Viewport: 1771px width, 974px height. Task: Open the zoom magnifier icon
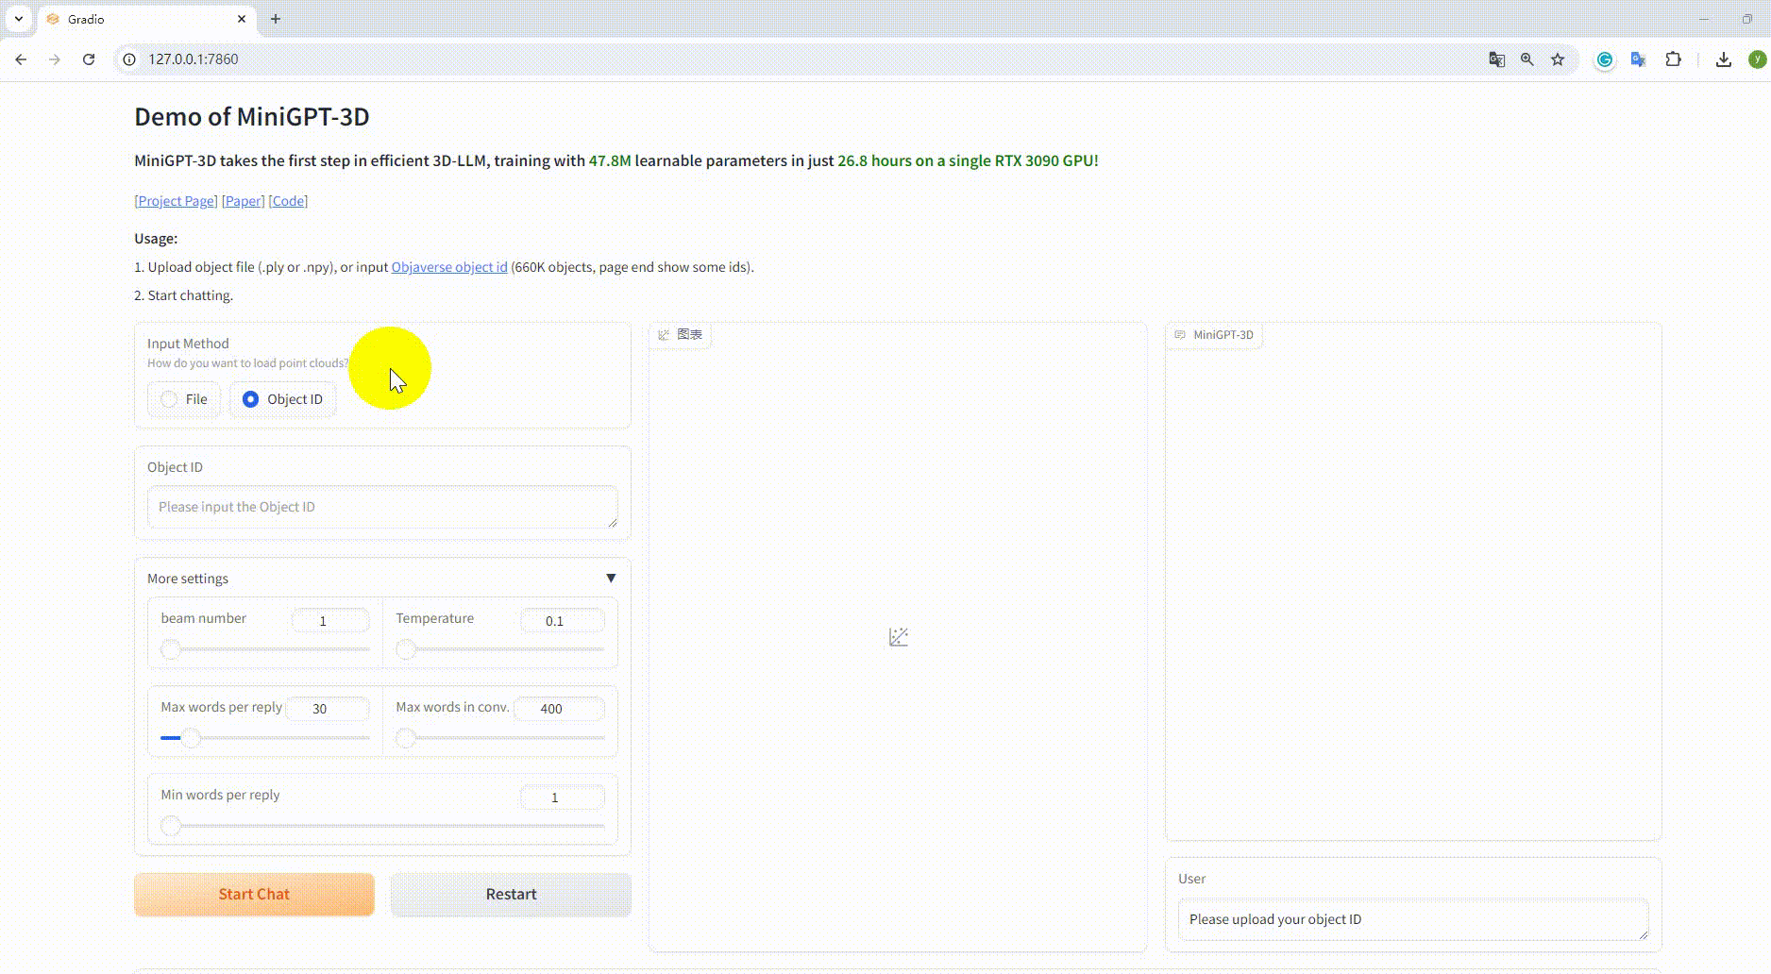coord(1526,59)
